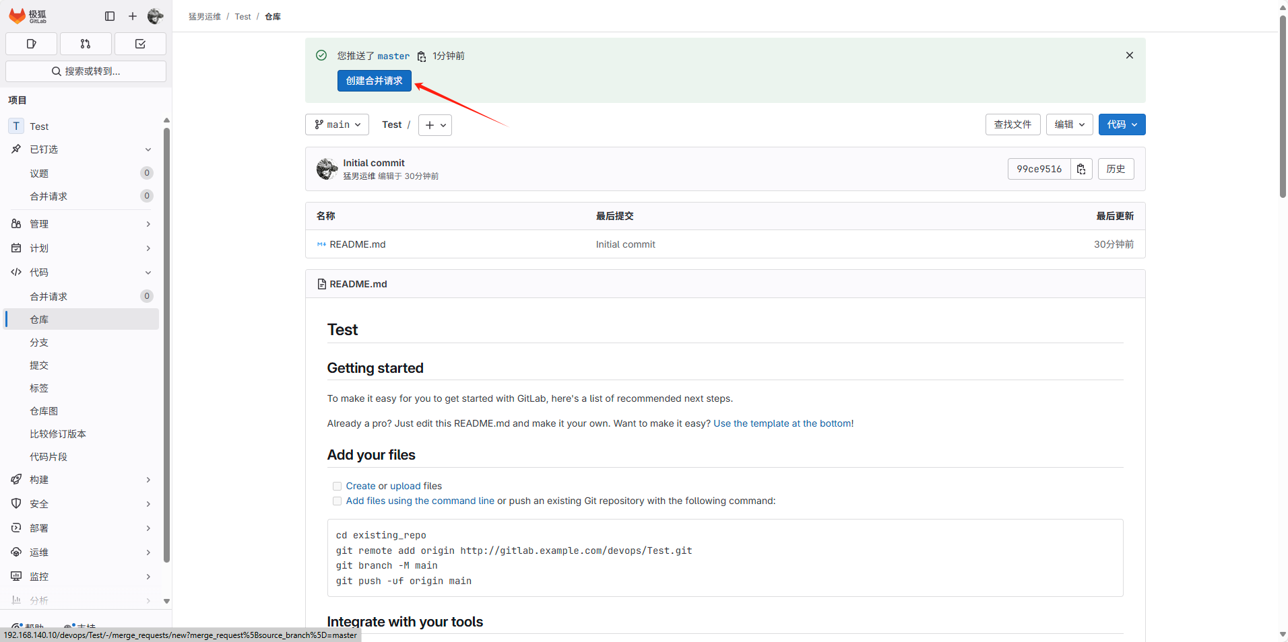Open the main branch dropdown
This screenshot has height=642, width=1288.
[x=337, y=124]
